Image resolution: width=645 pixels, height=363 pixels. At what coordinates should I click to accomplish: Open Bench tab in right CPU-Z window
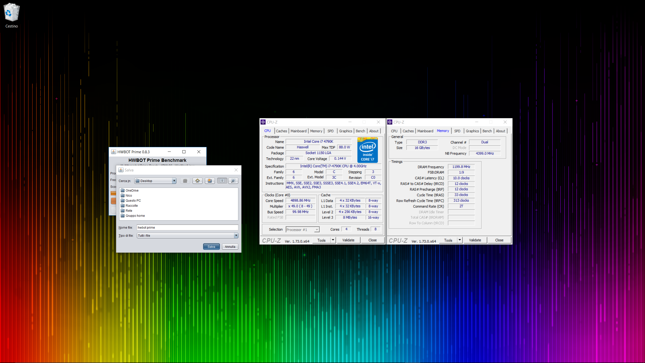tap(487, 131)
